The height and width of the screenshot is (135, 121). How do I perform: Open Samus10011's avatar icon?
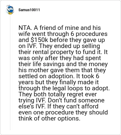pos(10,10)
